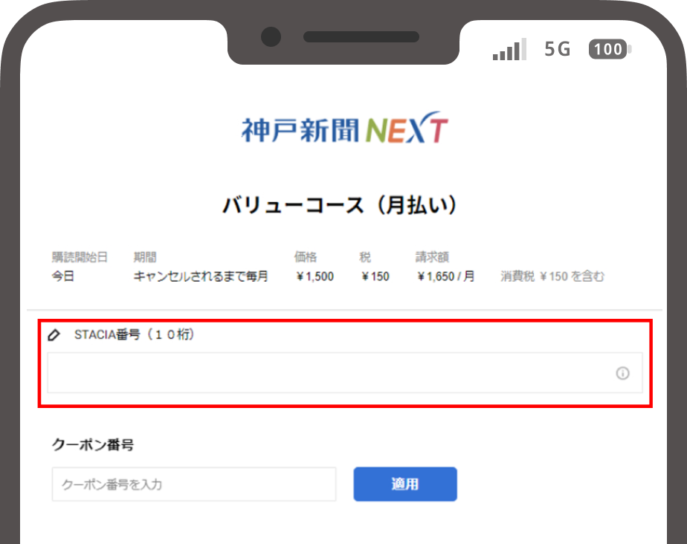This screenshot has width=687, height=544.
Task: Click the キャンセルされるまで毎月 period text
Action: pos(201,276)
